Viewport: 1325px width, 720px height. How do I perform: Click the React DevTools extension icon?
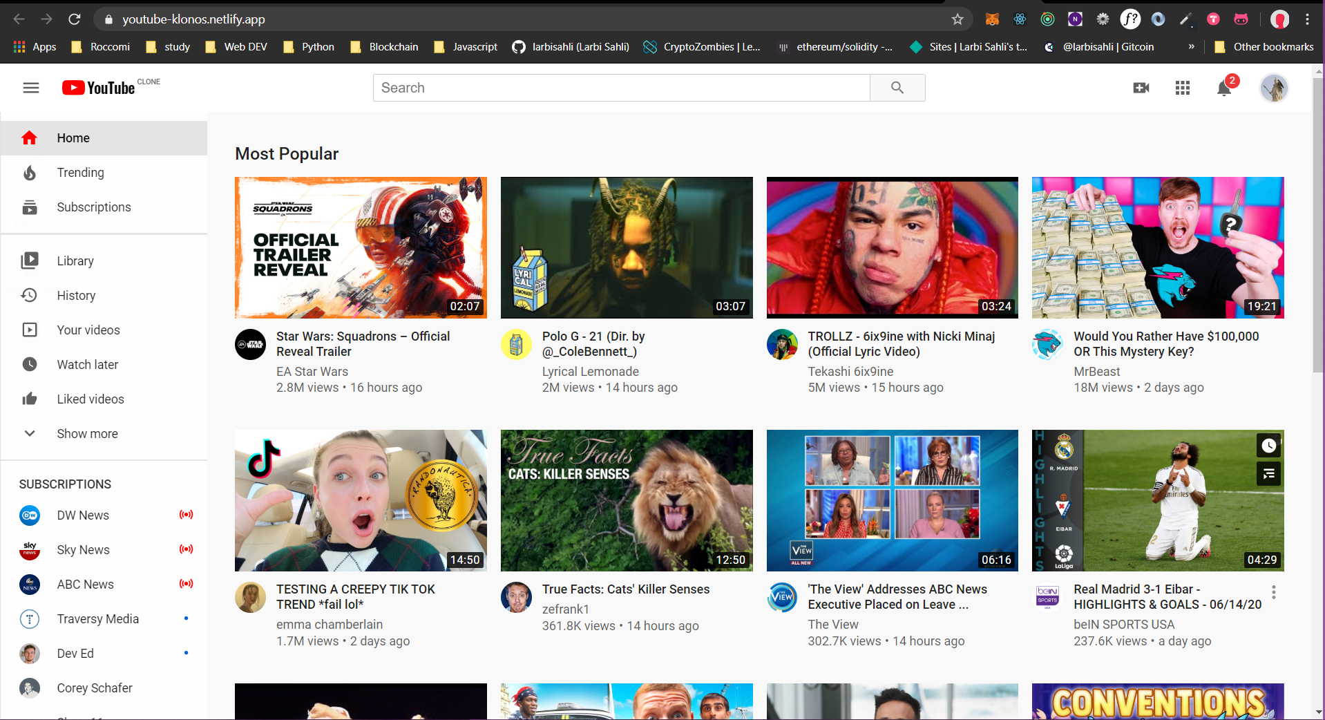click(x=1020, y=19)
